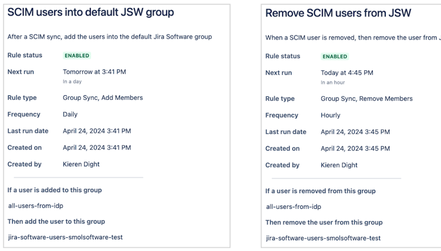Viewport: 441px width, 251px height.
Task: Click the 'Group Sync, Add Members' rule type
Action: 103,97
